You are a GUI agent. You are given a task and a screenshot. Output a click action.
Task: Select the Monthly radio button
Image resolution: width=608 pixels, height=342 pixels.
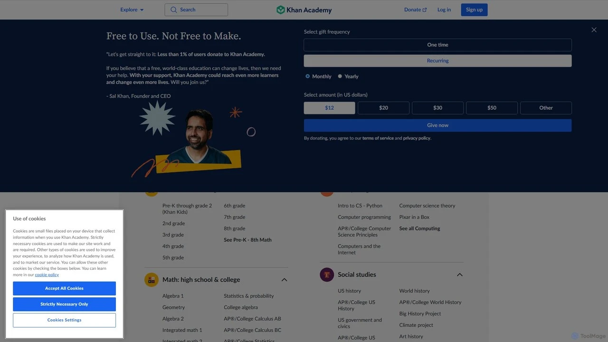308,76
